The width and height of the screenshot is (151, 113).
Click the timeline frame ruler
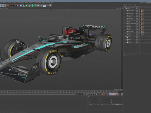[59, 92]
